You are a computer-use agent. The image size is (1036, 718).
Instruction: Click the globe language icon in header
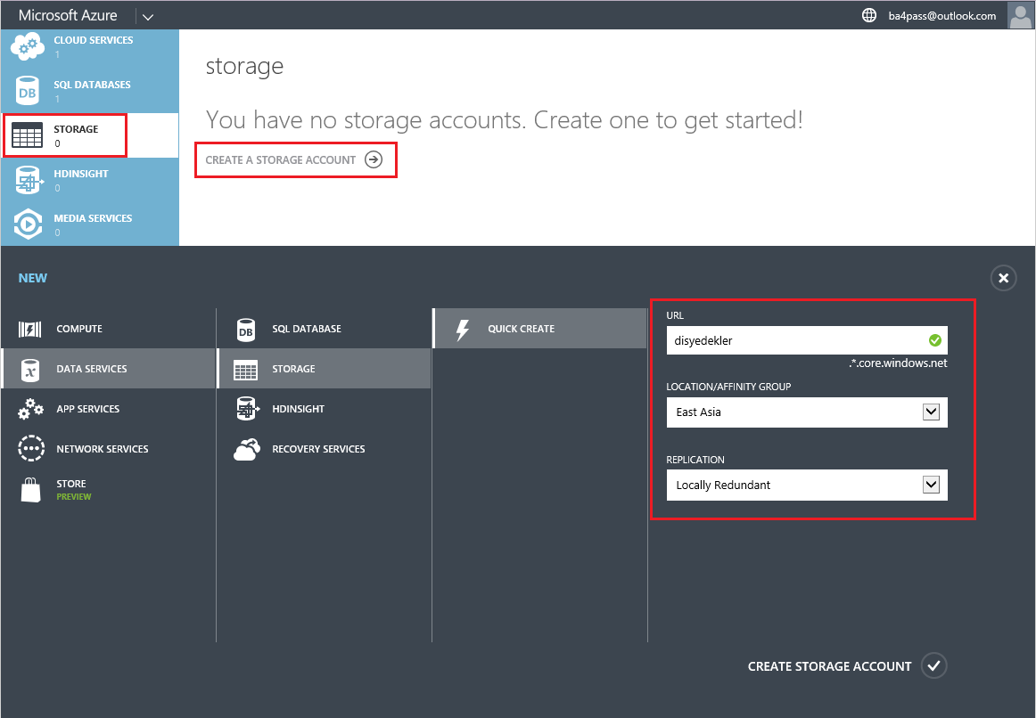click(x=869, y=15)
